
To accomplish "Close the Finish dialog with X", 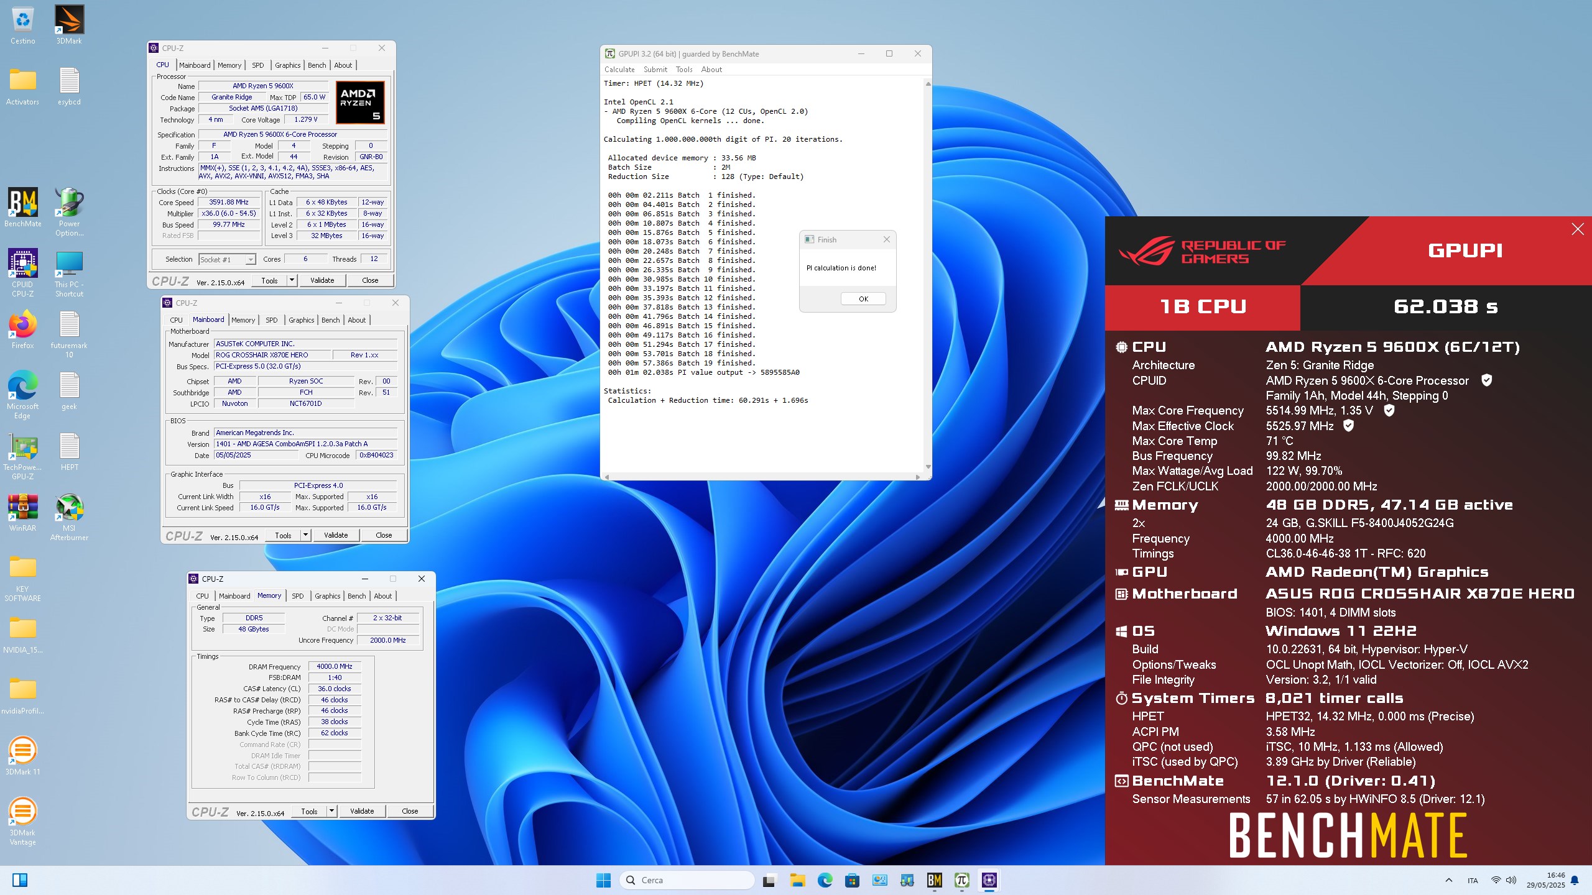I will click(x=887, y=239).
